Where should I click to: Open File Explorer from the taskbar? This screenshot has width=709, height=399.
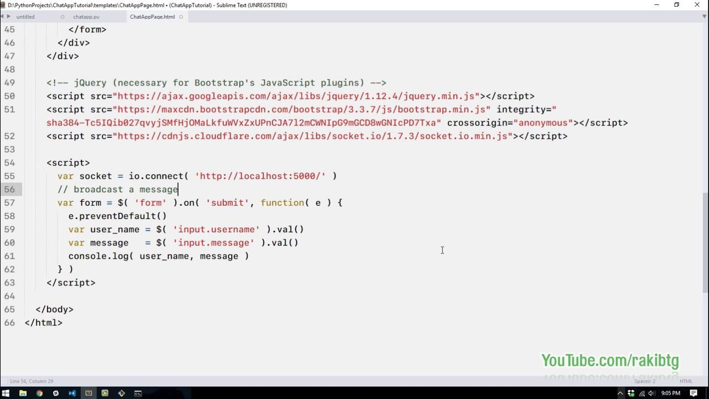pyautogui.click(x=23, y=393)
